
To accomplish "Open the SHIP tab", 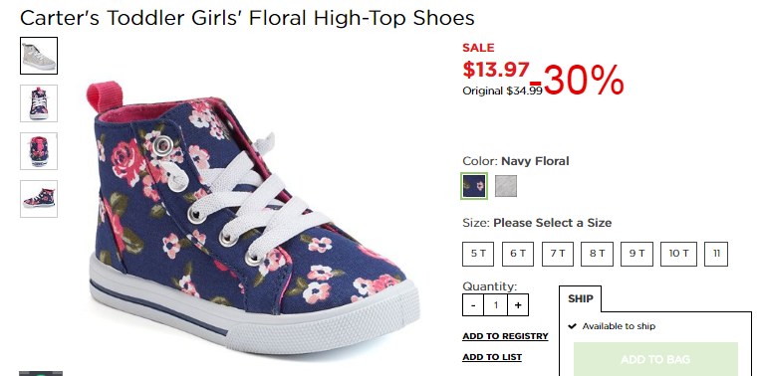I will 580,298.
